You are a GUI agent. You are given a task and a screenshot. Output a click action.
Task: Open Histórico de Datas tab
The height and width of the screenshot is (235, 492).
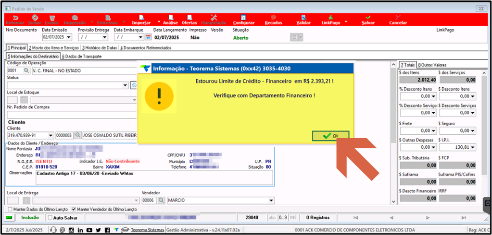(x=100, y=48)
